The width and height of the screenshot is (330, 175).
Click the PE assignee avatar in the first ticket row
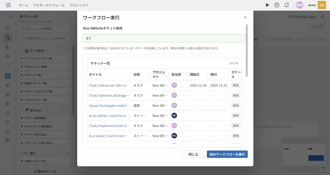pyautogui.click(x=174, y=85)
